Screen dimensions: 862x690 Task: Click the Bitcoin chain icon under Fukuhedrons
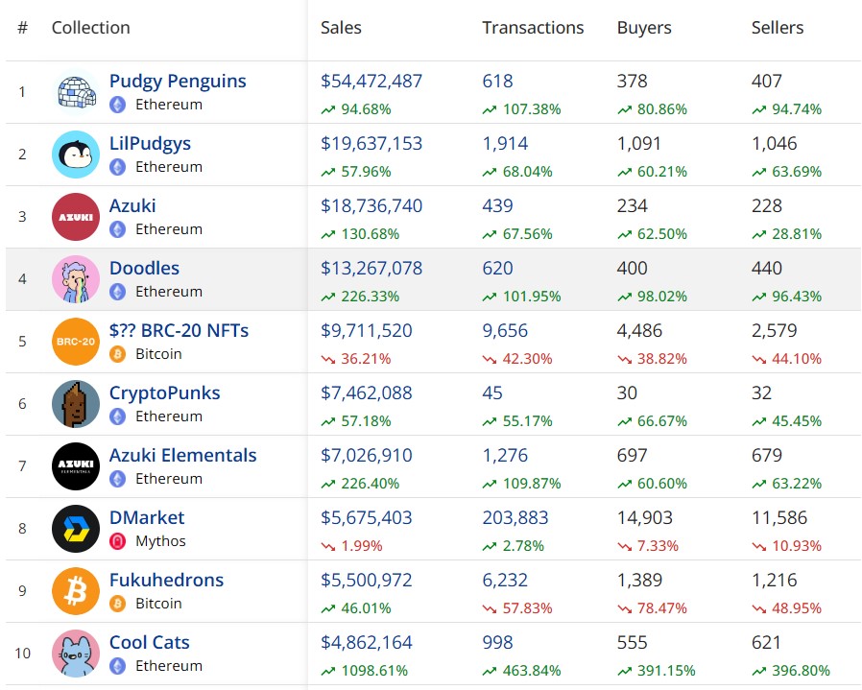click(117, 604)
